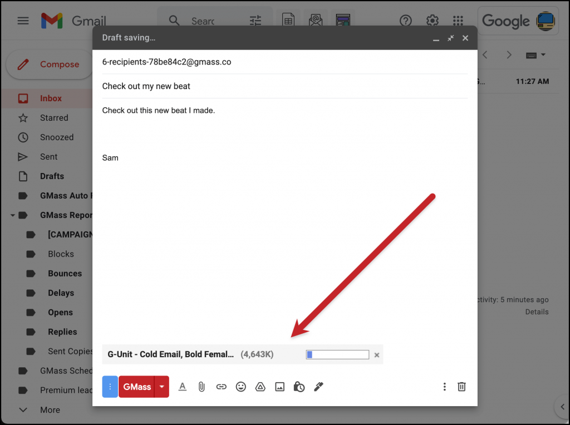Viewport: 570px width, 425px height.
Task: Open the Insert link tool
Action: (221, 387)
